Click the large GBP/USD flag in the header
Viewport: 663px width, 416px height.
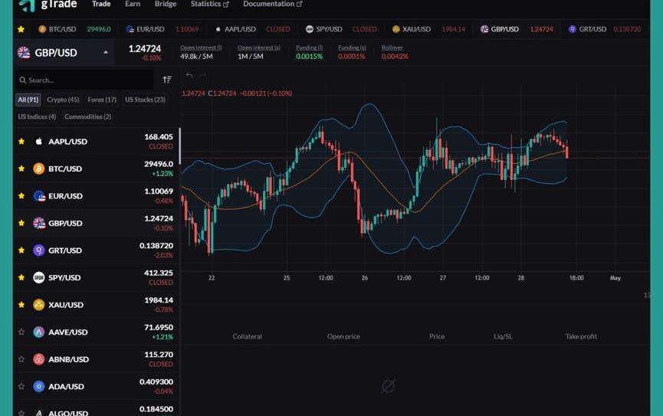(x=24, y=52)
